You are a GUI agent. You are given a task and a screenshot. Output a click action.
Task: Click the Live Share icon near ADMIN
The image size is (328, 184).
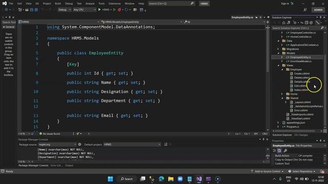tap(305, 10)
